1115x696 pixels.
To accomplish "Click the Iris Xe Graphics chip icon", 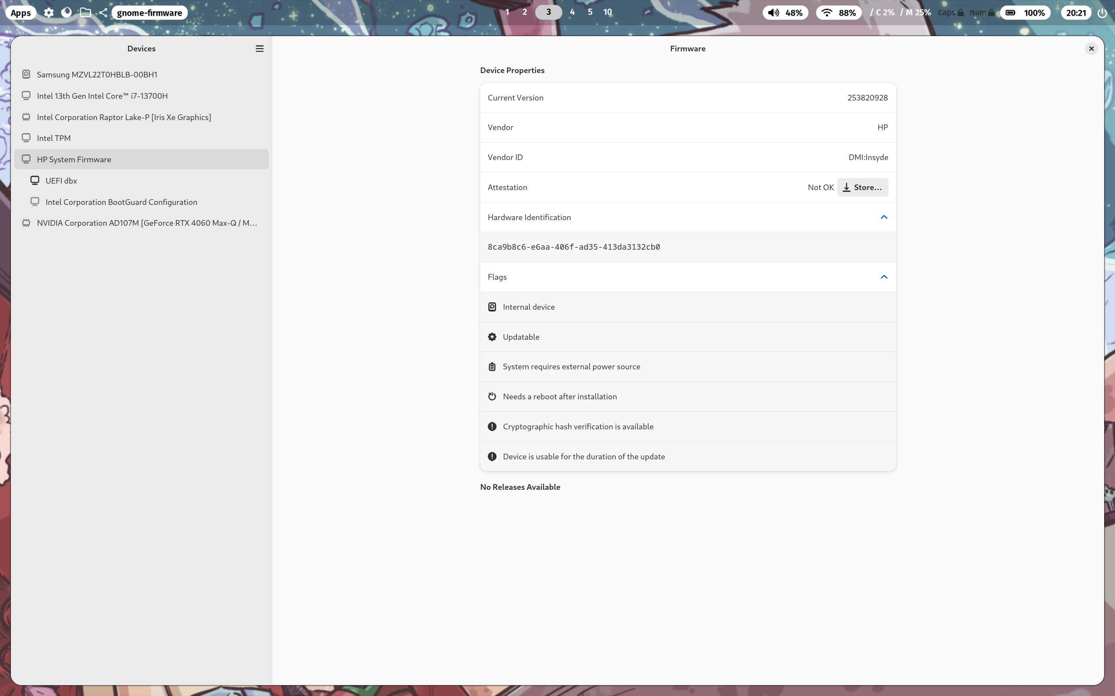I will tap(26, 117).
